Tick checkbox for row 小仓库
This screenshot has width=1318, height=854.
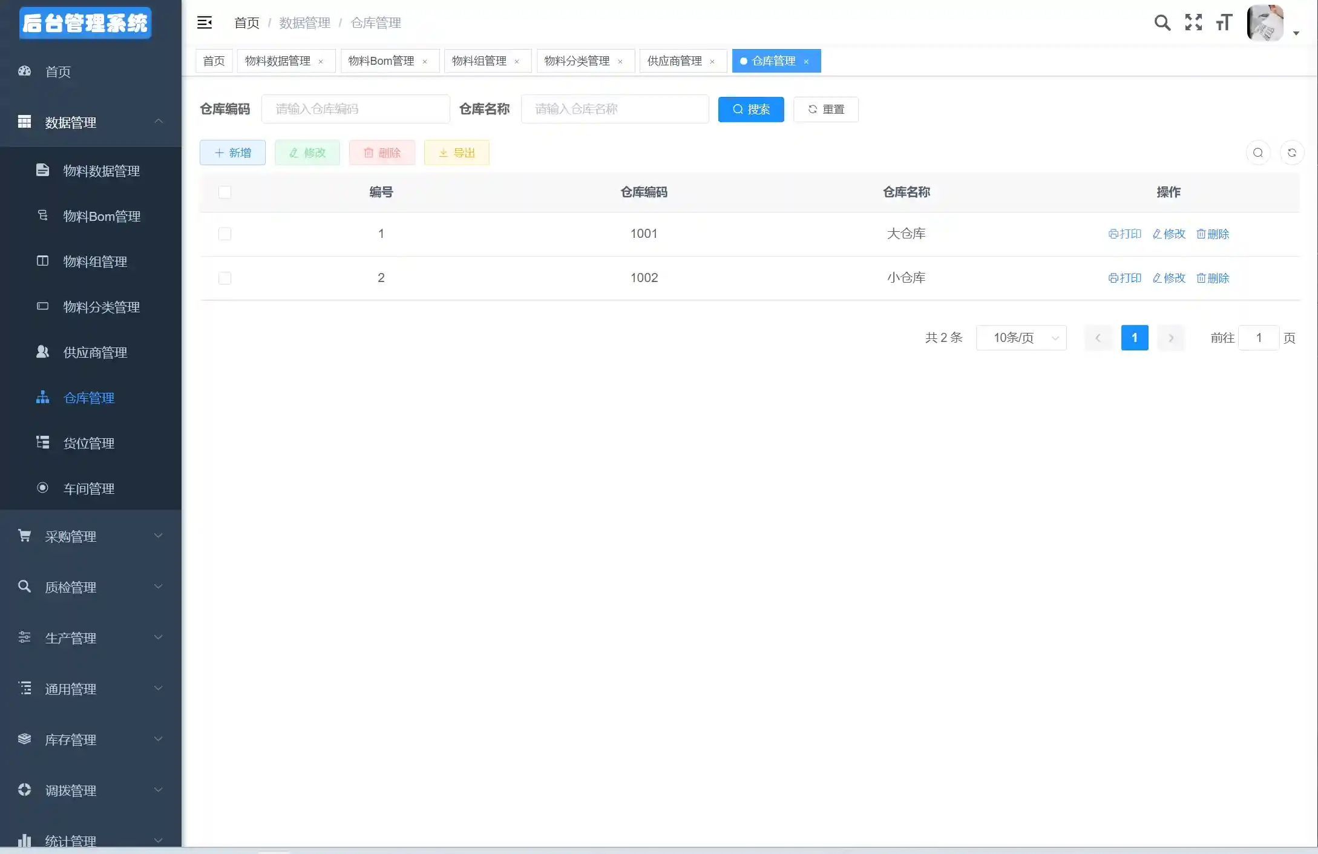(x=225, y=278)
